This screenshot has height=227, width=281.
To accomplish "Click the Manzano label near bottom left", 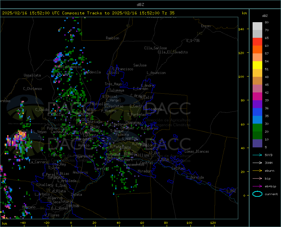I will pyautogui.click(x=29, y=207).
